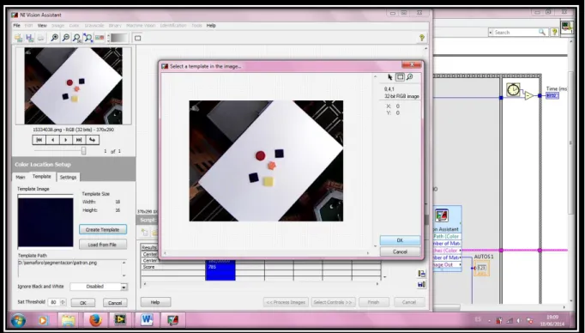
Task: Cancel the Select a template dialog
Action: (x=400, y=252)
